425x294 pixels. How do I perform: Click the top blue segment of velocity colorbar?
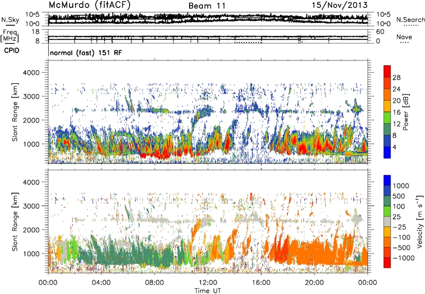click(387, 180)
